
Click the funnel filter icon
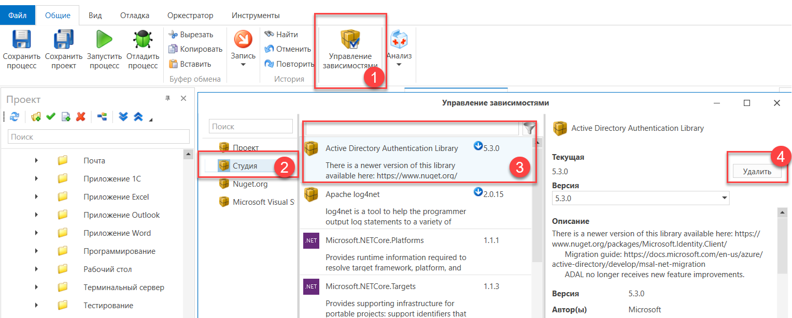(529, 128)
